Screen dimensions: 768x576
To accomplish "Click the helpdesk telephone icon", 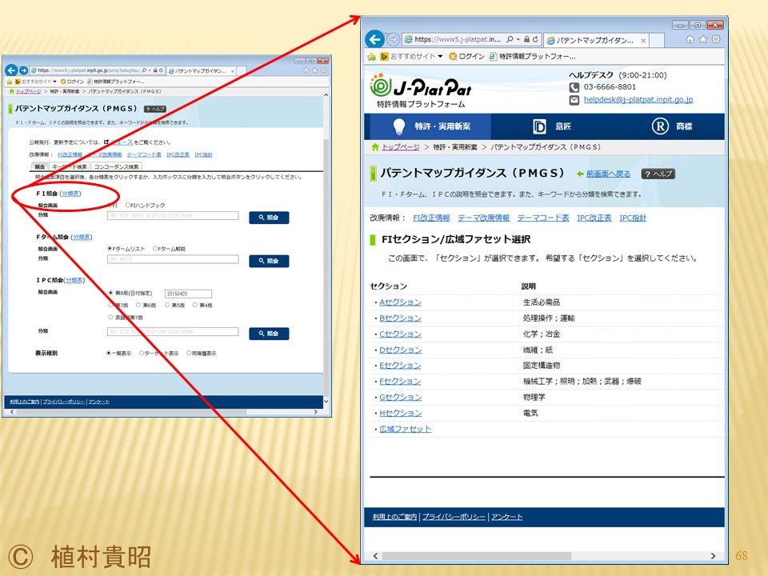I will (x=574, y=87).
